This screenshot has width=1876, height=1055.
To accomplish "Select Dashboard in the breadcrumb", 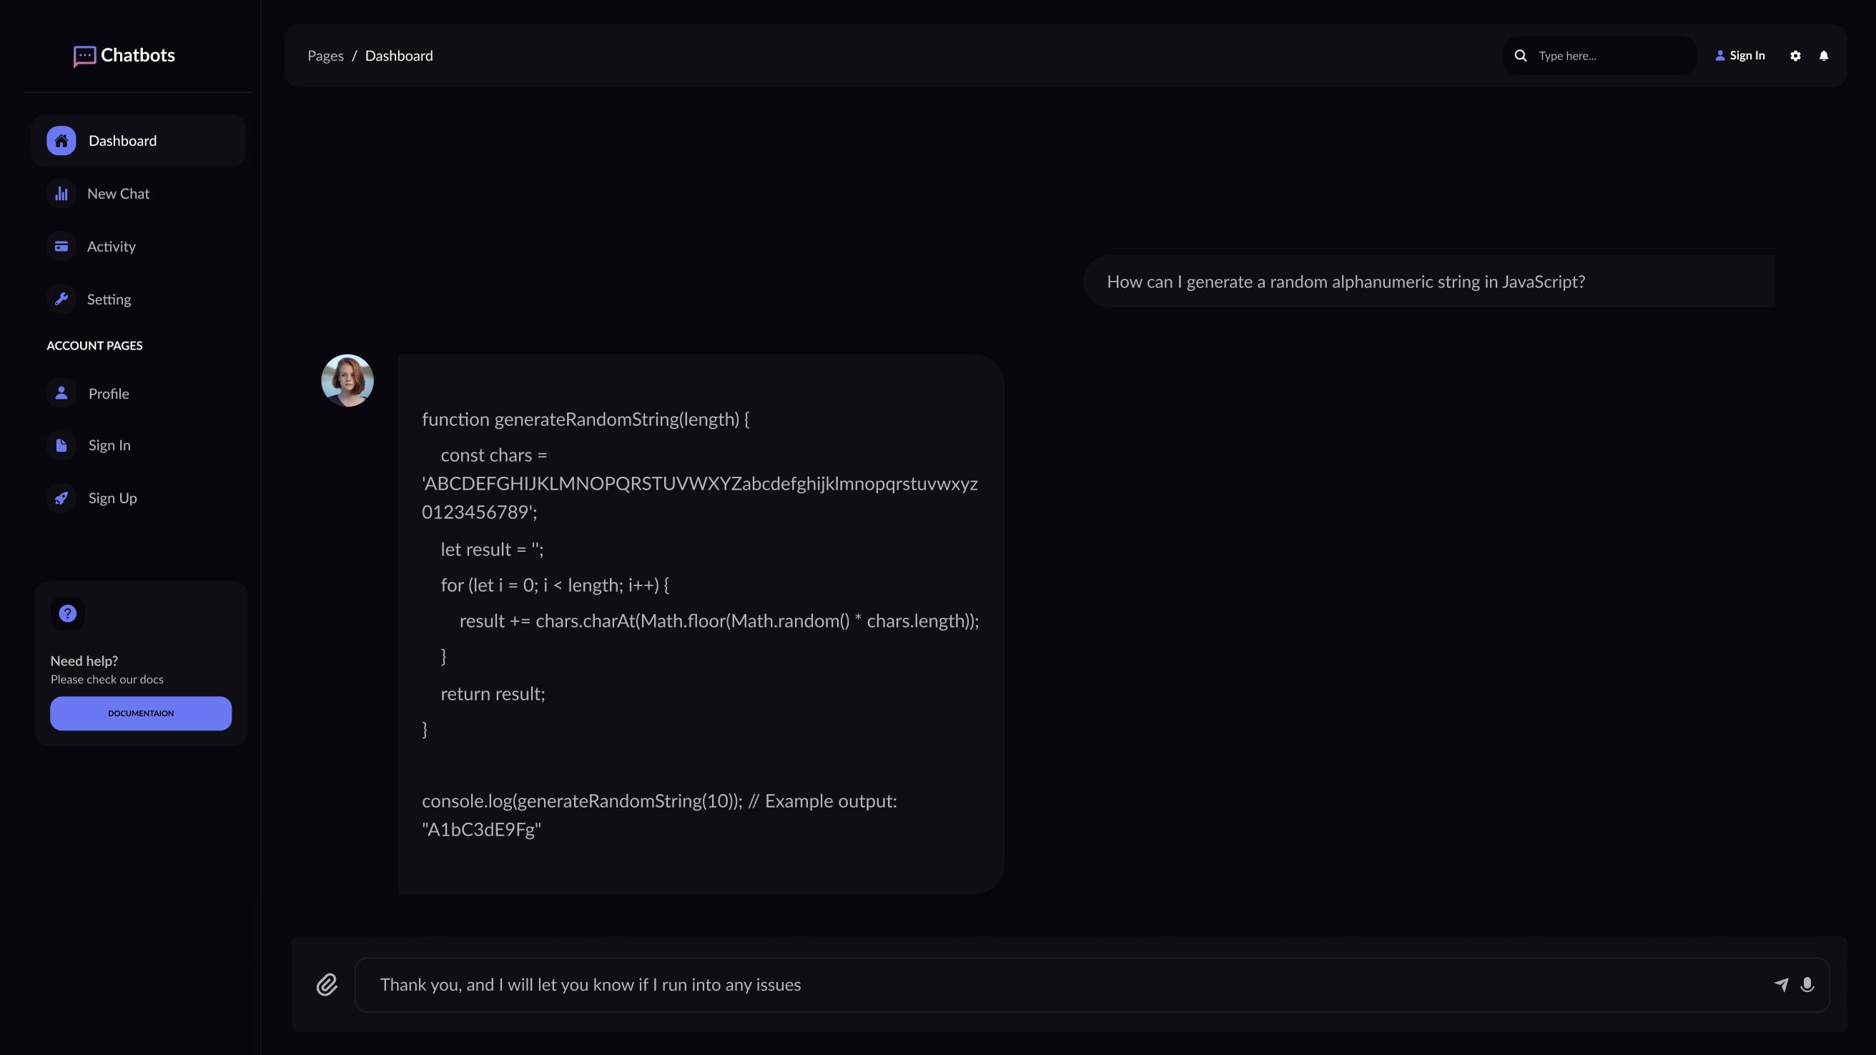I will click(398, 55).
